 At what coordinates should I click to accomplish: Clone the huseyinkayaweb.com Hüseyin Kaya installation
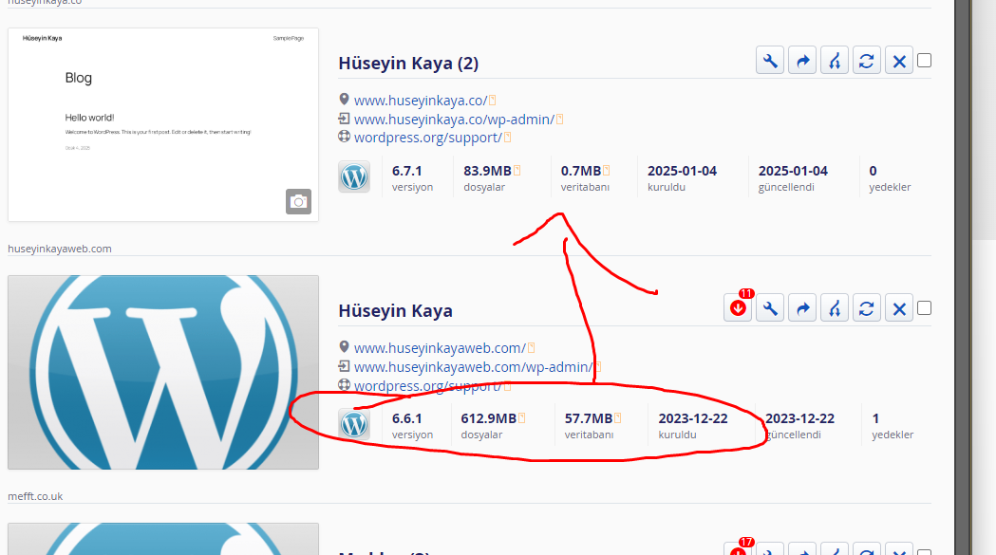coord(835,308)
